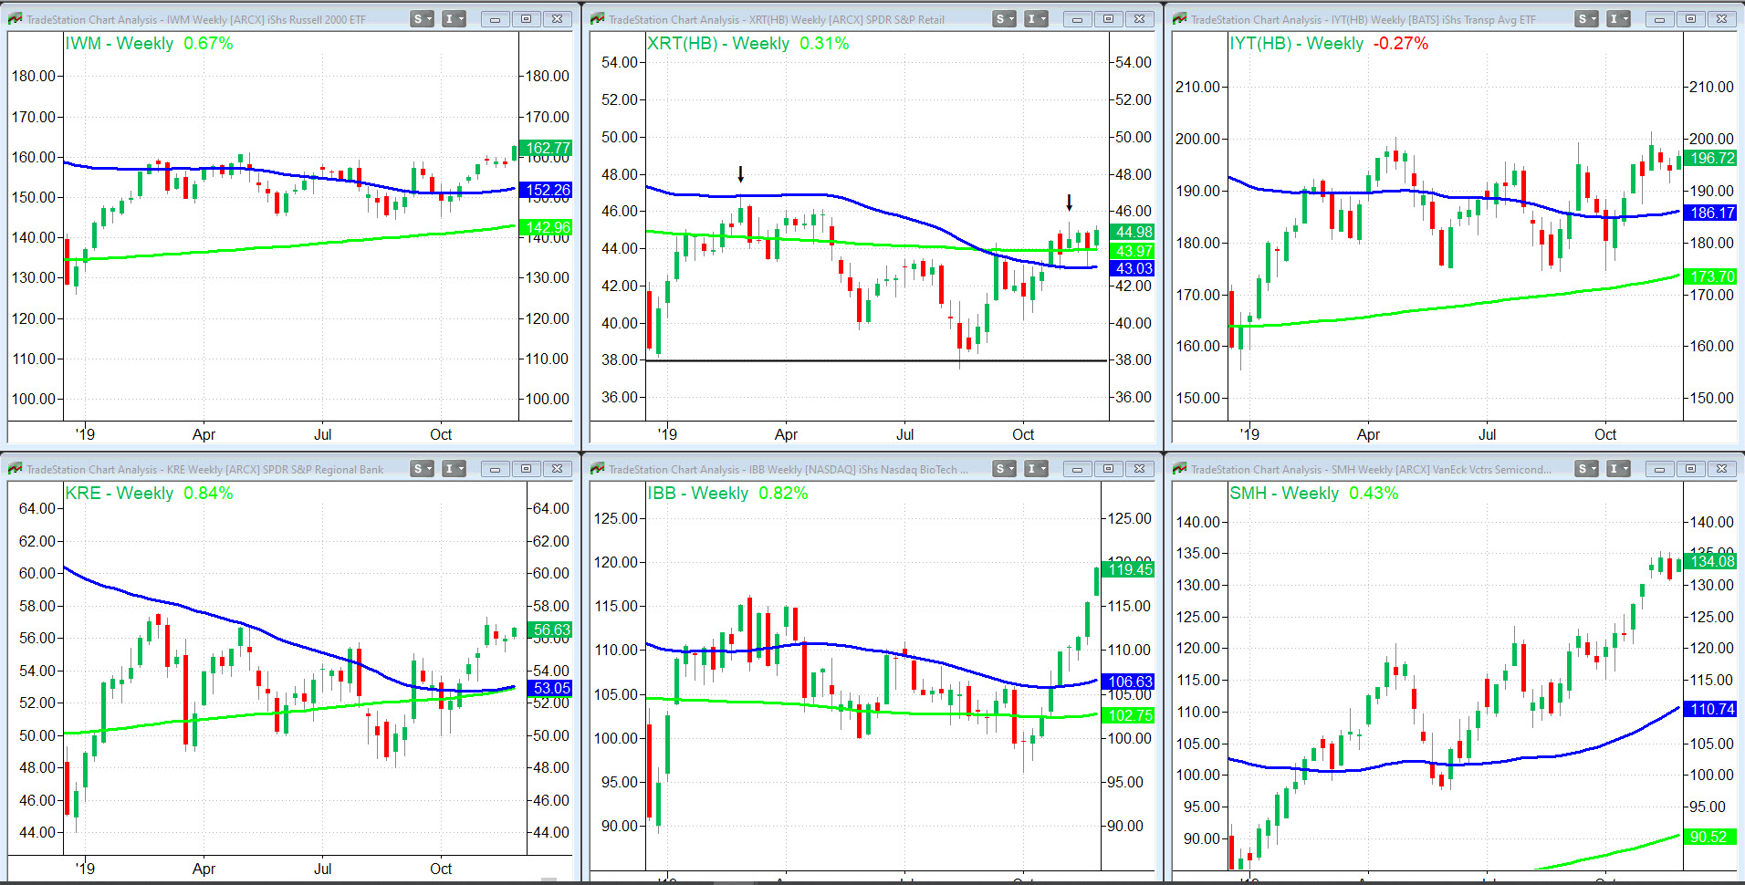Click the TradeStation icon in the IBB window title bar
This screenshot has width=1745, height=885.
(x=598, y=469)
